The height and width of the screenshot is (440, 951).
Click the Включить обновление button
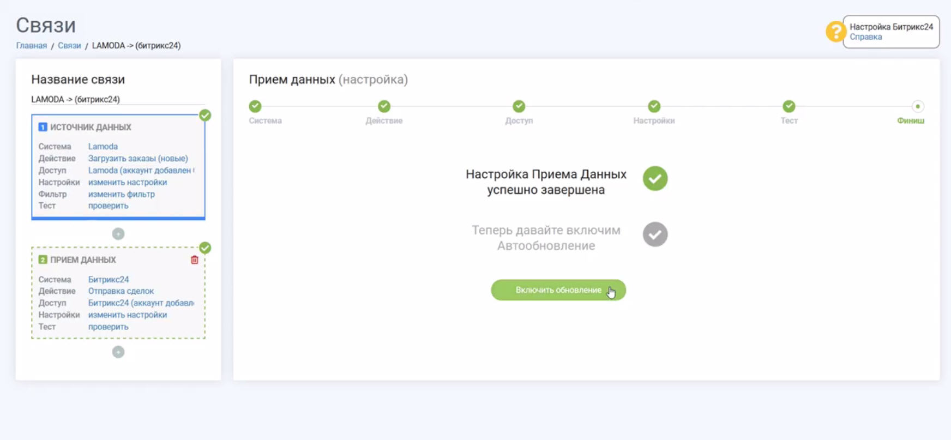[558, 290]
